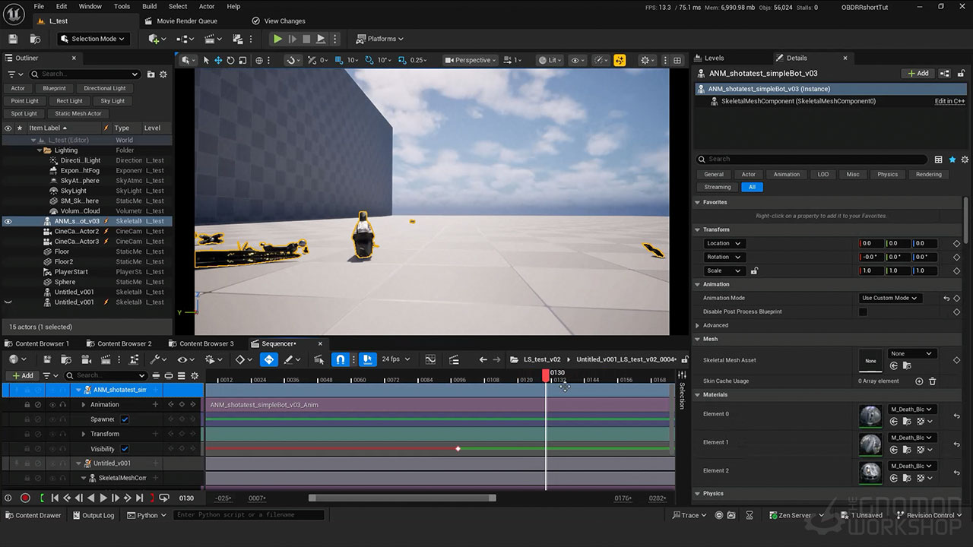The width and height of the screenshot is (973, 547).
Task: Open the Animation Mode 'Use Custom Mode' dropdown
Action: pyautogui.click(x=890, y=298)
